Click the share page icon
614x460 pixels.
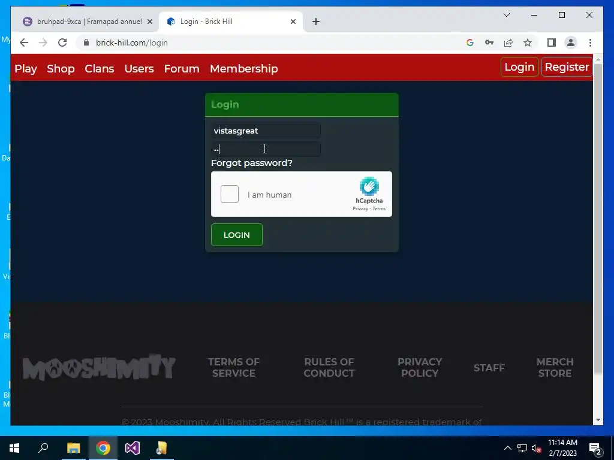[x=508, y=43]
